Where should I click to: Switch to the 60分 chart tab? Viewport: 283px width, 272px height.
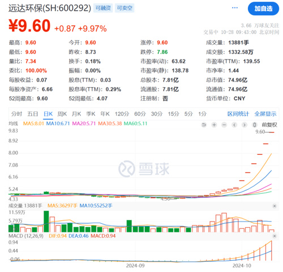tap(140, 114)
